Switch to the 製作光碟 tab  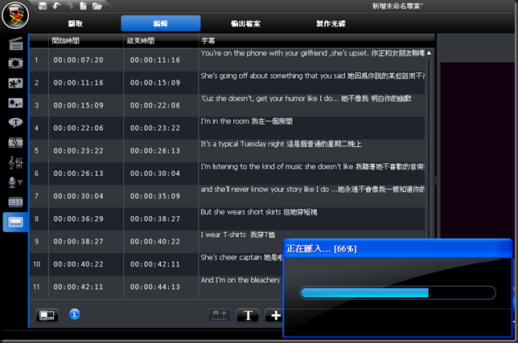(331, 23)
